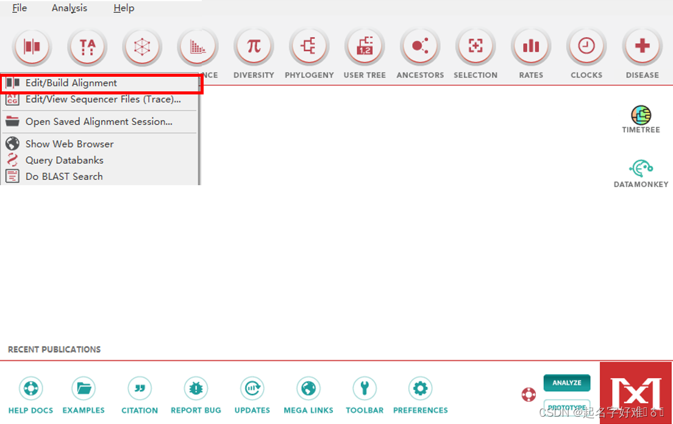673x424 pixels.
Task: Choose Open Saved Alignment Session
Action: (99, 122)
